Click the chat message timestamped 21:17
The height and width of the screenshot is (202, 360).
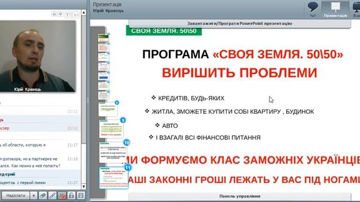[40, 145]
